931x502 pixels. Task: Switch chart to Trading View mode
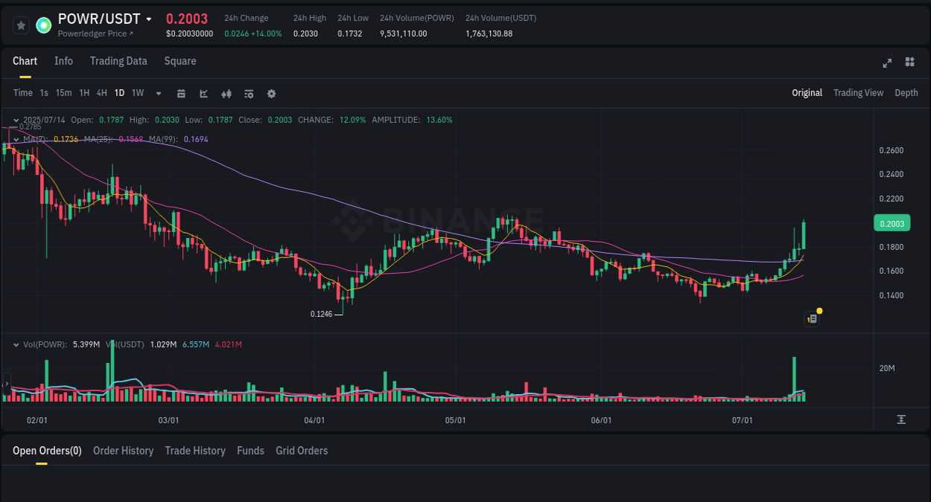[858, 93]
